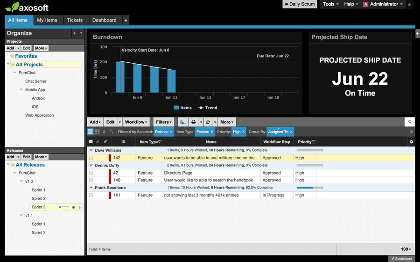Open the Filters dropdown
Screen dimensions: 420x262
[164, 122]
